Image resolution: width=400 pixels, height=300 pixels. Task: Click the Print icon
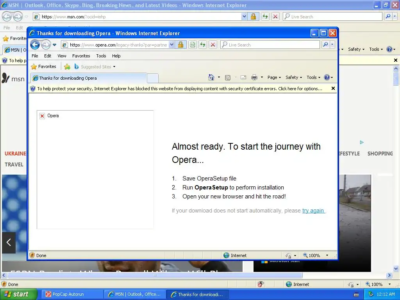[x=254, y=78]
